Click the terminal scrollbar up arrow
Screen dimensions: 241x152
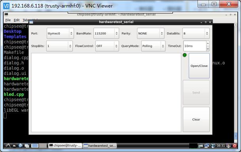tap(235, 25)
